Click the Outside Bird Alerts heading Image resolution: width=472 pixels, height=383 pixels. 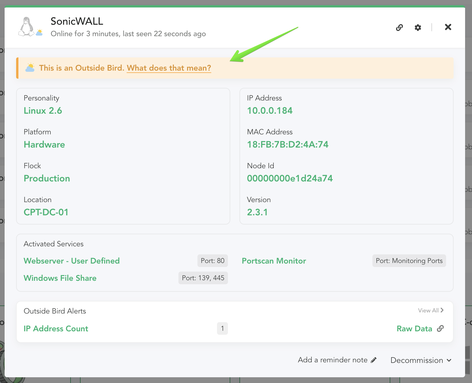(55, 311)
